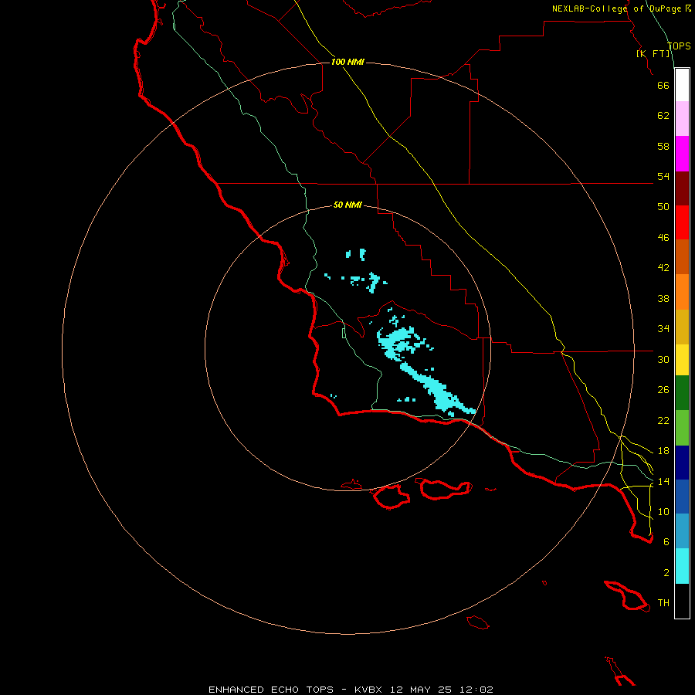
Task: Click the legend value 6
Action: coord(666,541)
